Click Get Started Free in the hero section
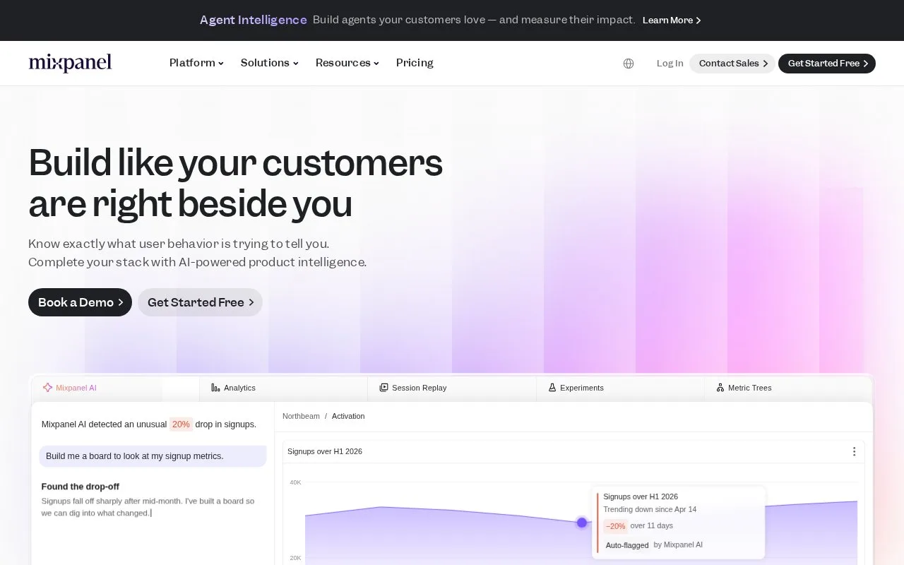This screenshot has width=904, height=565. click(x=200, y=302)
